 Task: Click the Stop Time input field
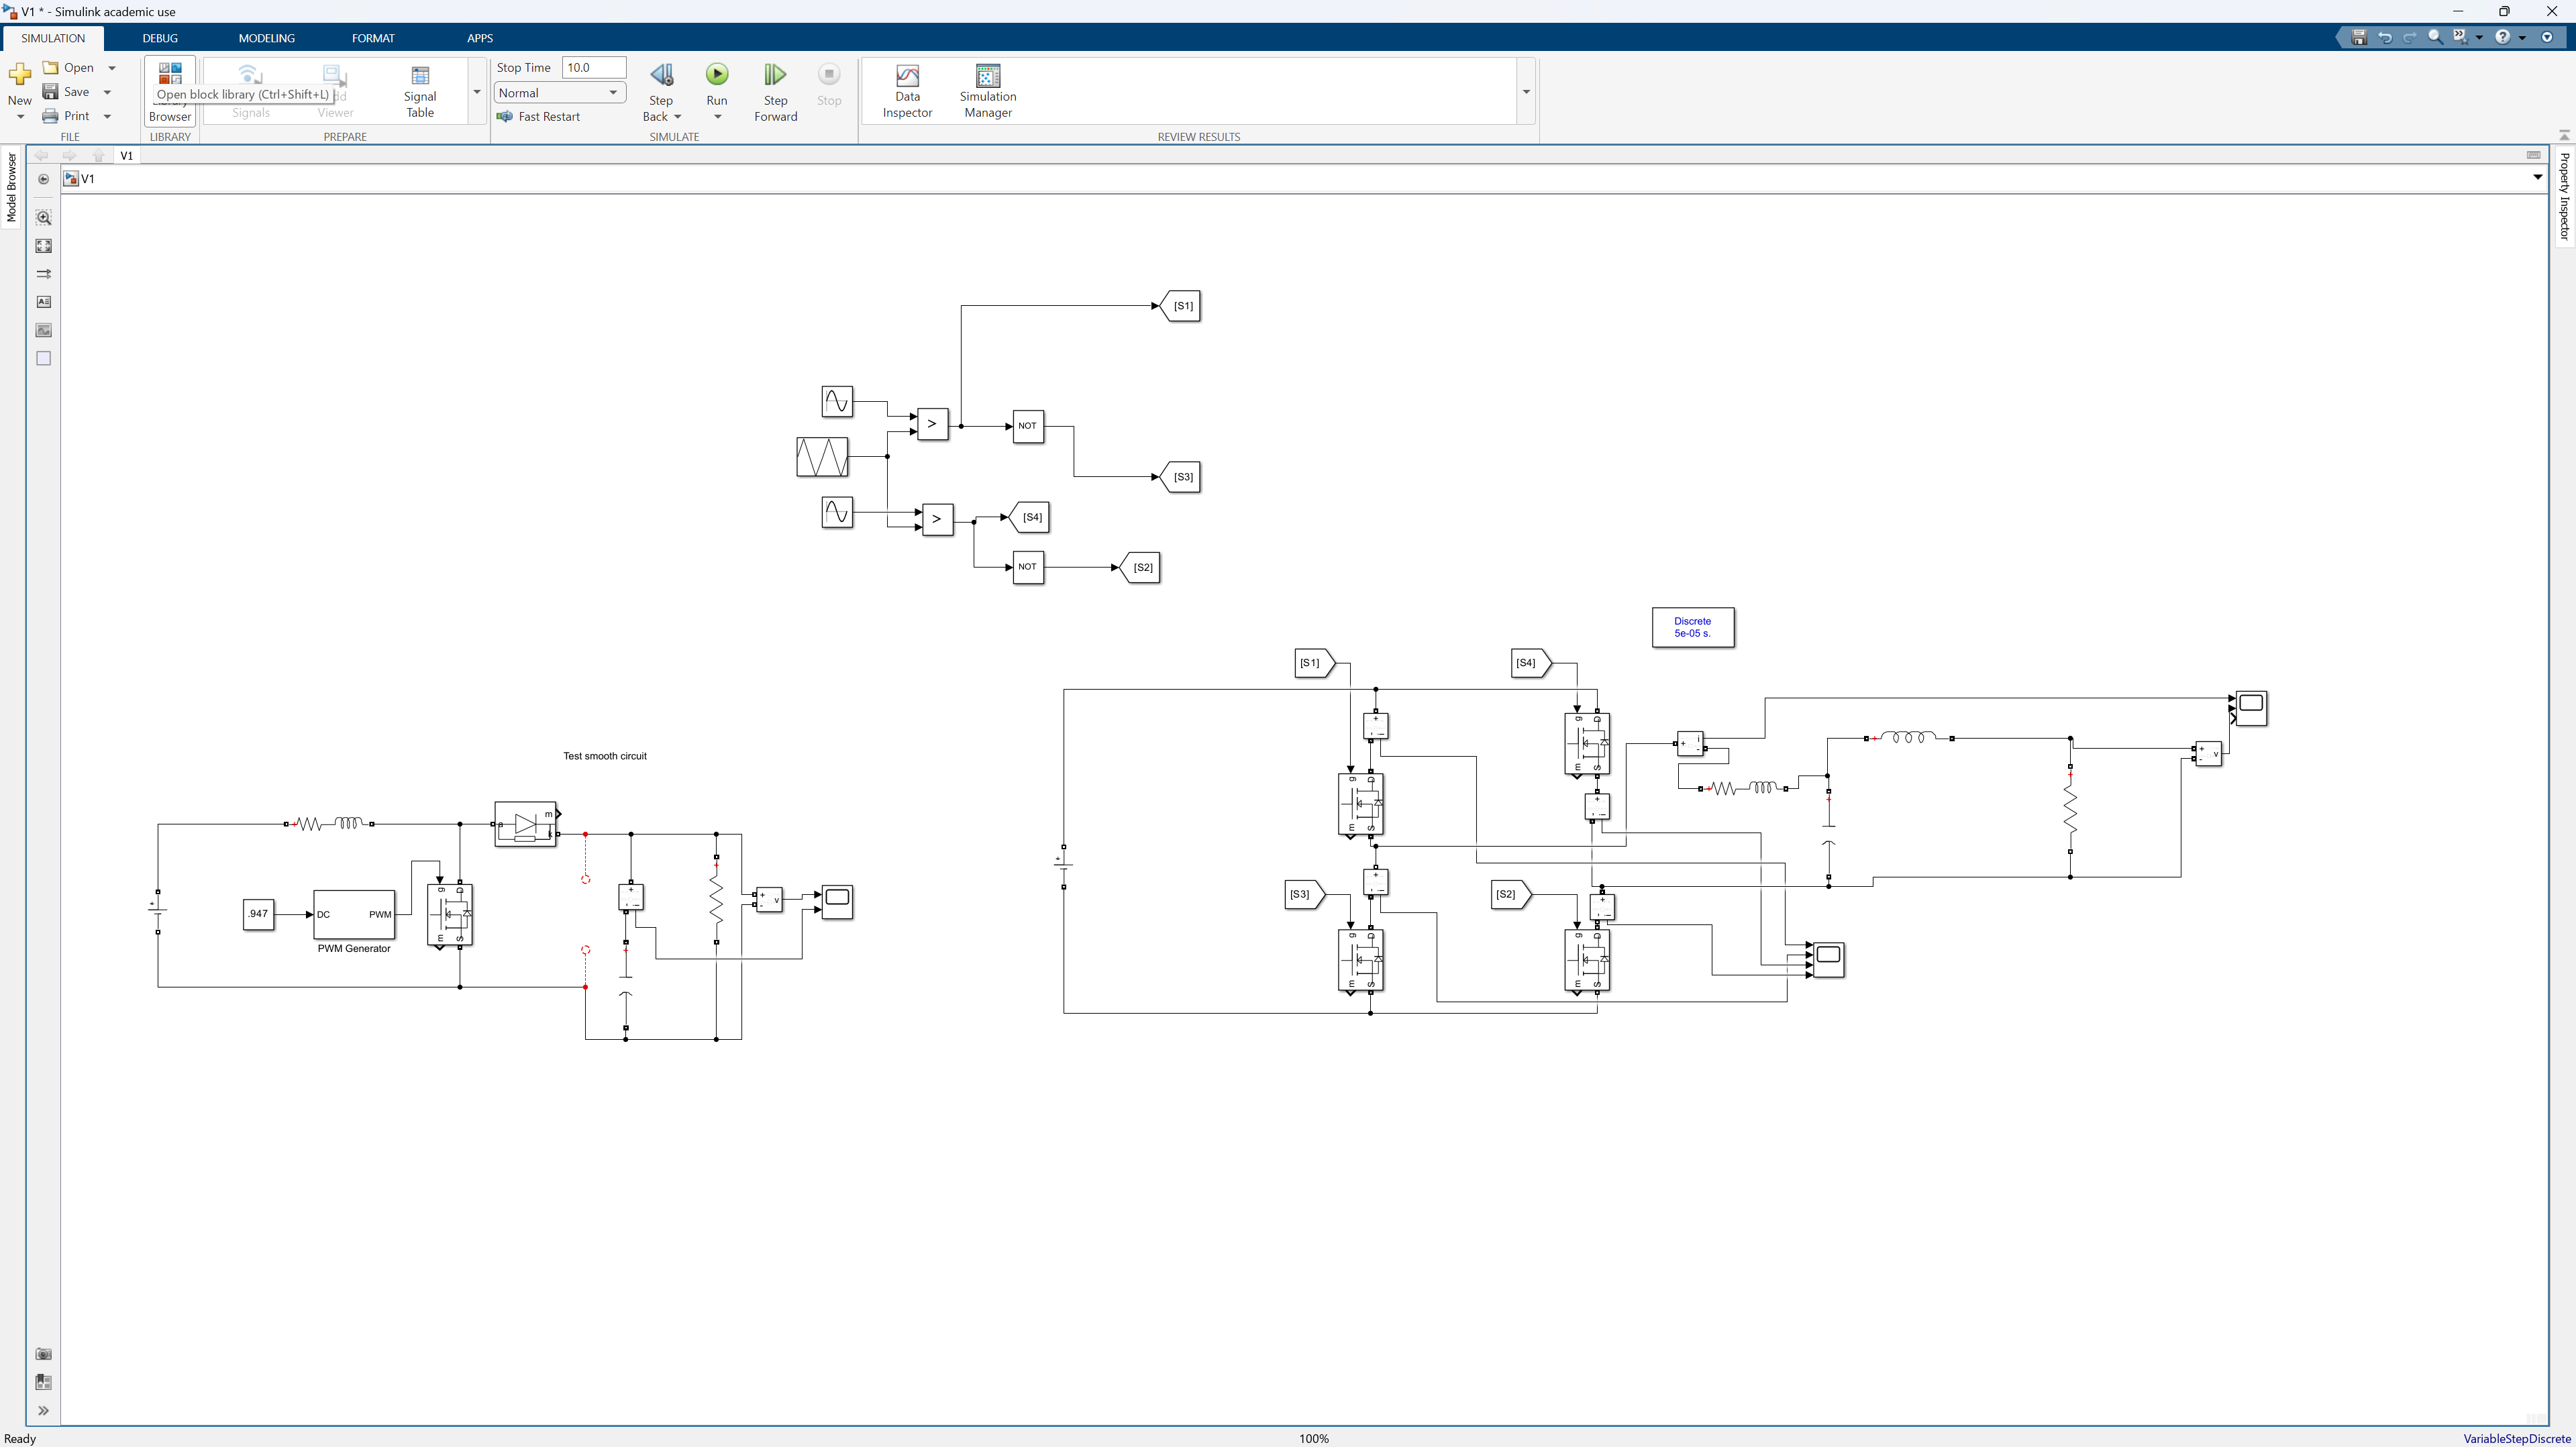click(594, 68)
